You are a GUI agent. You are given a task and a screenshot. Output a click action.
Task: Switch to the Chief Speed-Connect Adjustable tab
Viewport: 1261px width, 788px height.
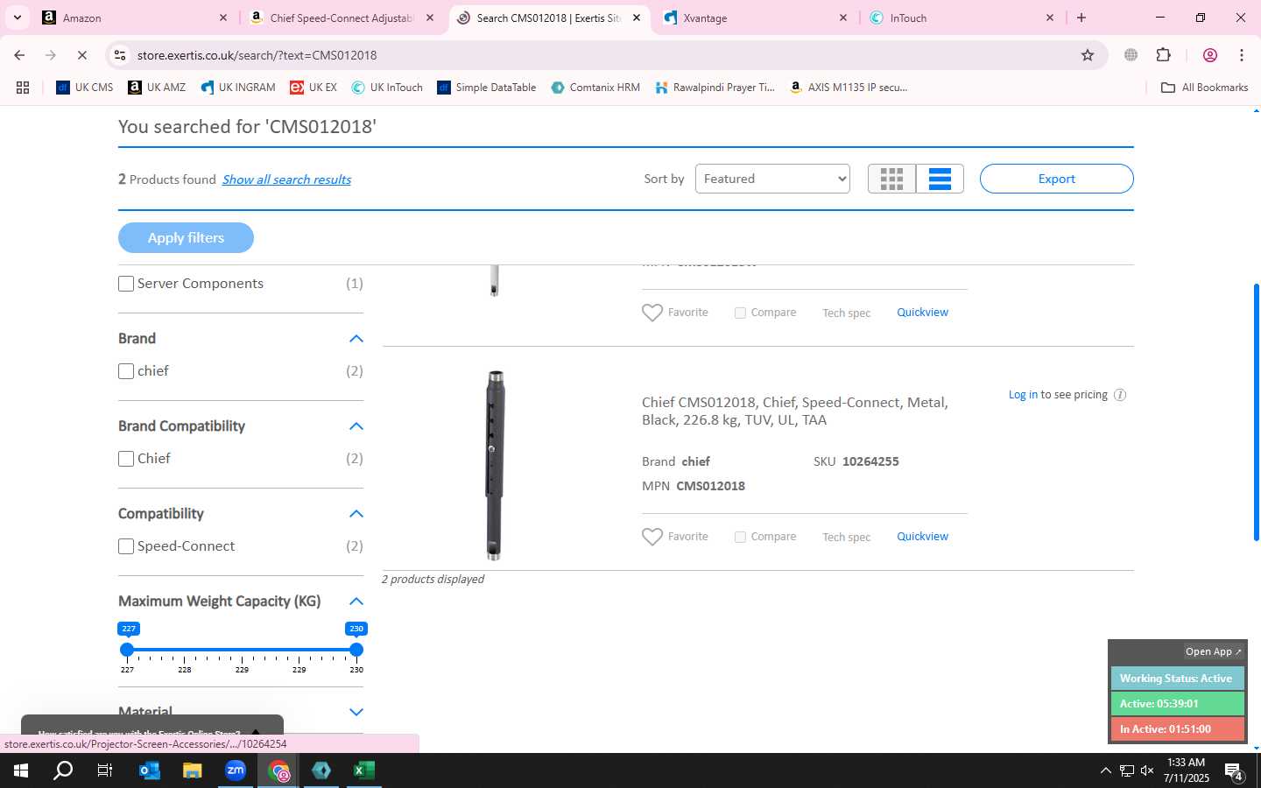(342, 18)
